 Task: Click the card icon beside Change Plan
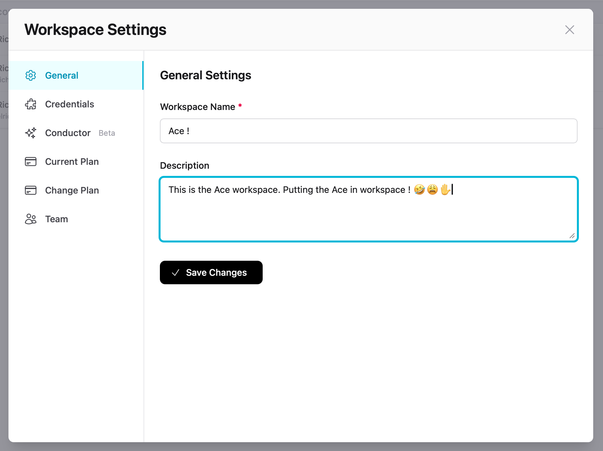point(31,190)
